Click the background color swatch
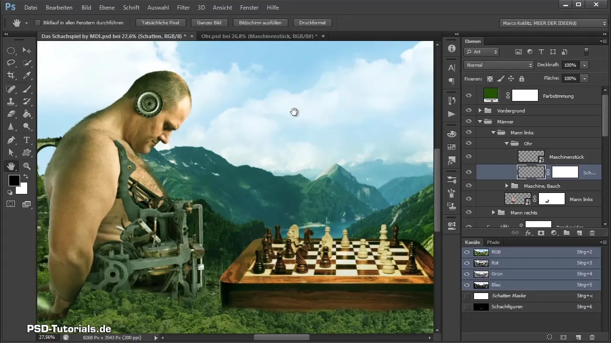This screenshot has height=343, width=611. pyautogui.click(x=23, y=190)
